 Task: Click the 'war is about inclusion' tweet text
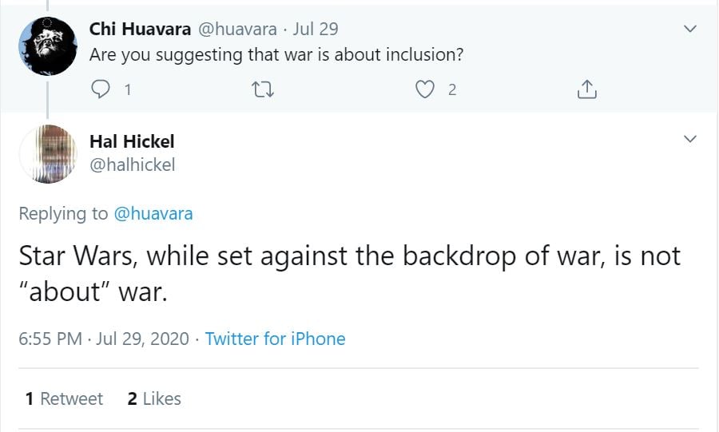tap(276, 56)
